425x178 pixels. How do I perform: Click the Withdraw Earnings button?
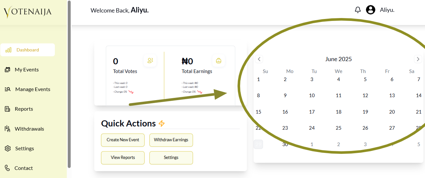click(x=171, y=140)
